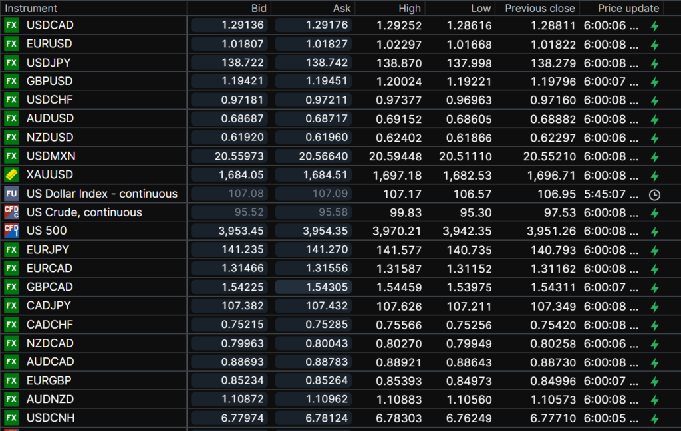Click the green lightning icon in USDCNH row
Viewport: 681px width, 431px height.
tap(654, 418)
